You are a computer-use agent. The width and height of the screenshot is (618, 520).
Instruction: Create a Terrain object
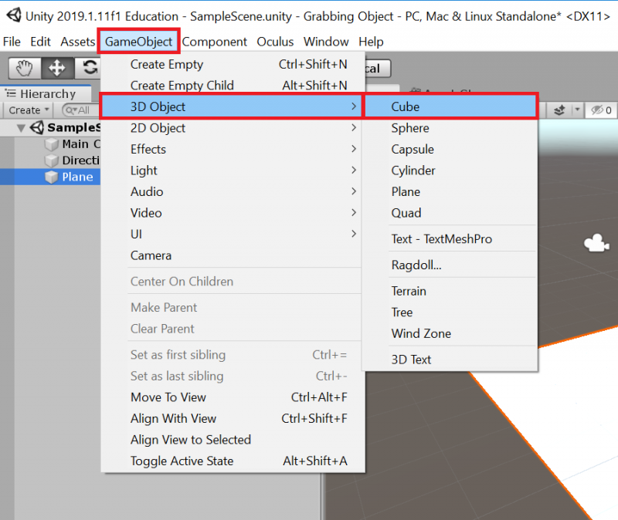[x=451, y=291]
